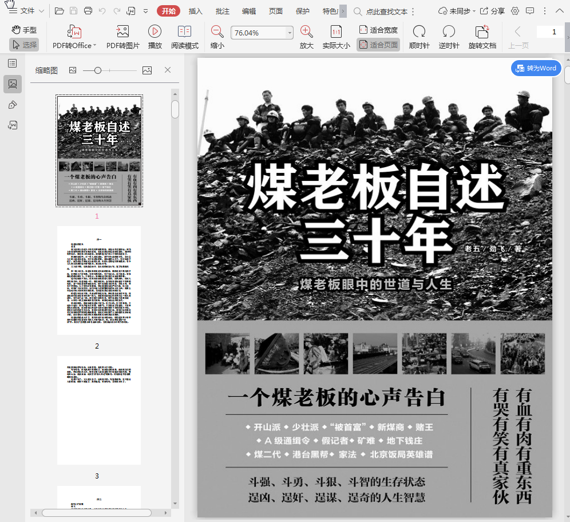
Task: Open the 播放 slideshow button
Action: point(155,31)
